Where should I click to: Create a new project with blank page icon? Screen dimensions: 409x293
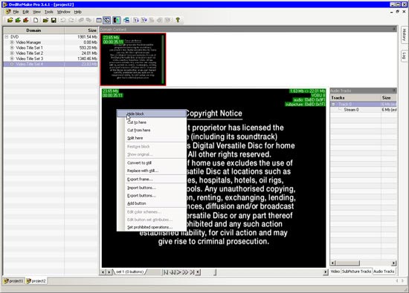click(36, 20)
